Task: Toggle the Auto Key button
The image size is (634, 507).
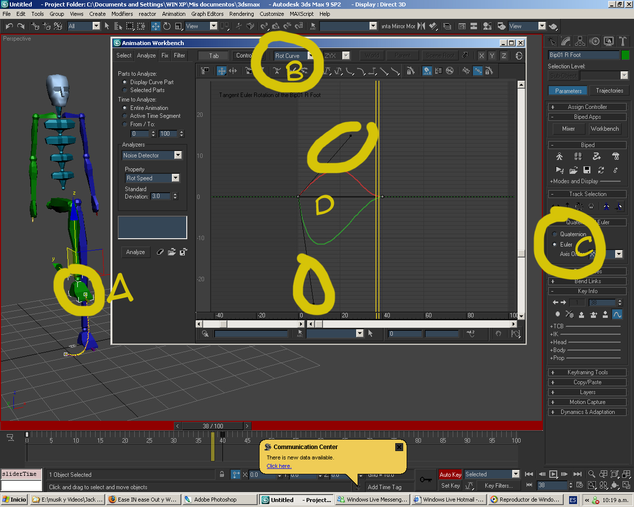Action: point(450,474)
